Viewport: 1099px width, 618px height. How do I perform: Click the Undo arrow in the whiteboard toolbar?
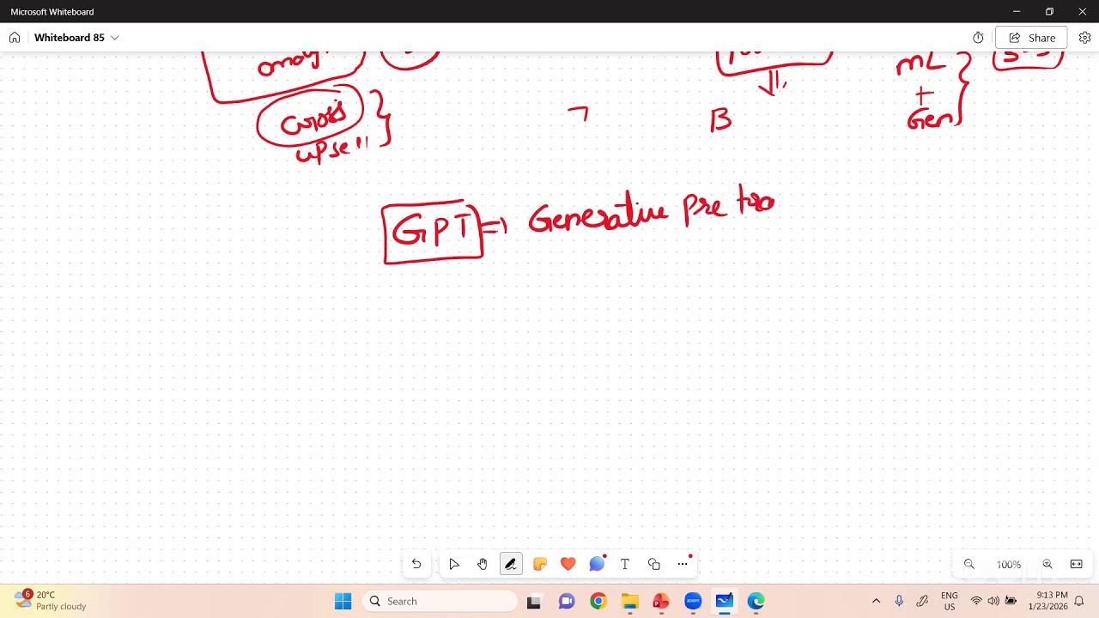(416, 564)
